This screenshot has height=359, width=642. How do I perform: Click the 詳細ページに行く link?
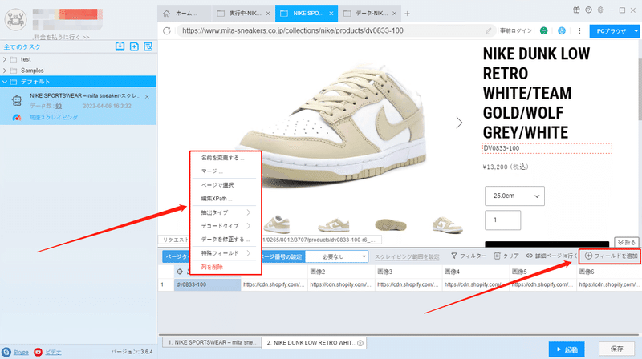551,256
